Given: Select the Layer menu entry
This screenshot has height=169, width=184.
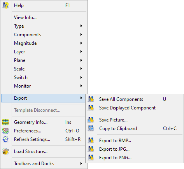Looking at the screenshot, I should pos(44,52).
